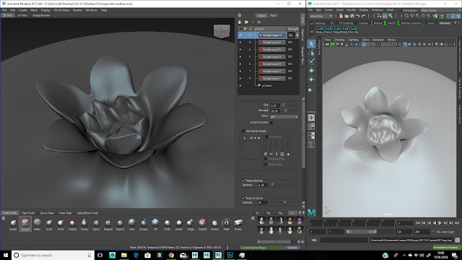Select the Smooth sculpt tool
This screenshot has width=462, height=260.
tap(25, 225)
